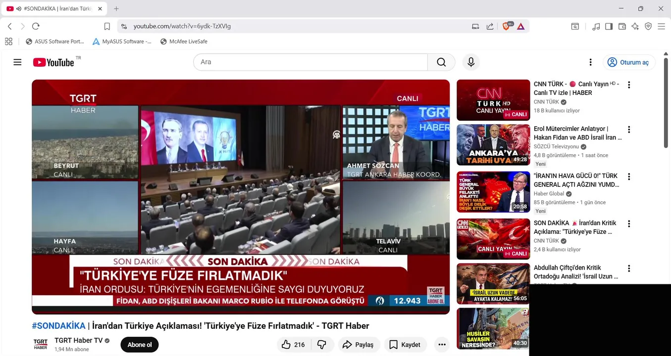Reload the YouTube page
The height and width of the screenshot is (356, 671).
coord(36,26)
